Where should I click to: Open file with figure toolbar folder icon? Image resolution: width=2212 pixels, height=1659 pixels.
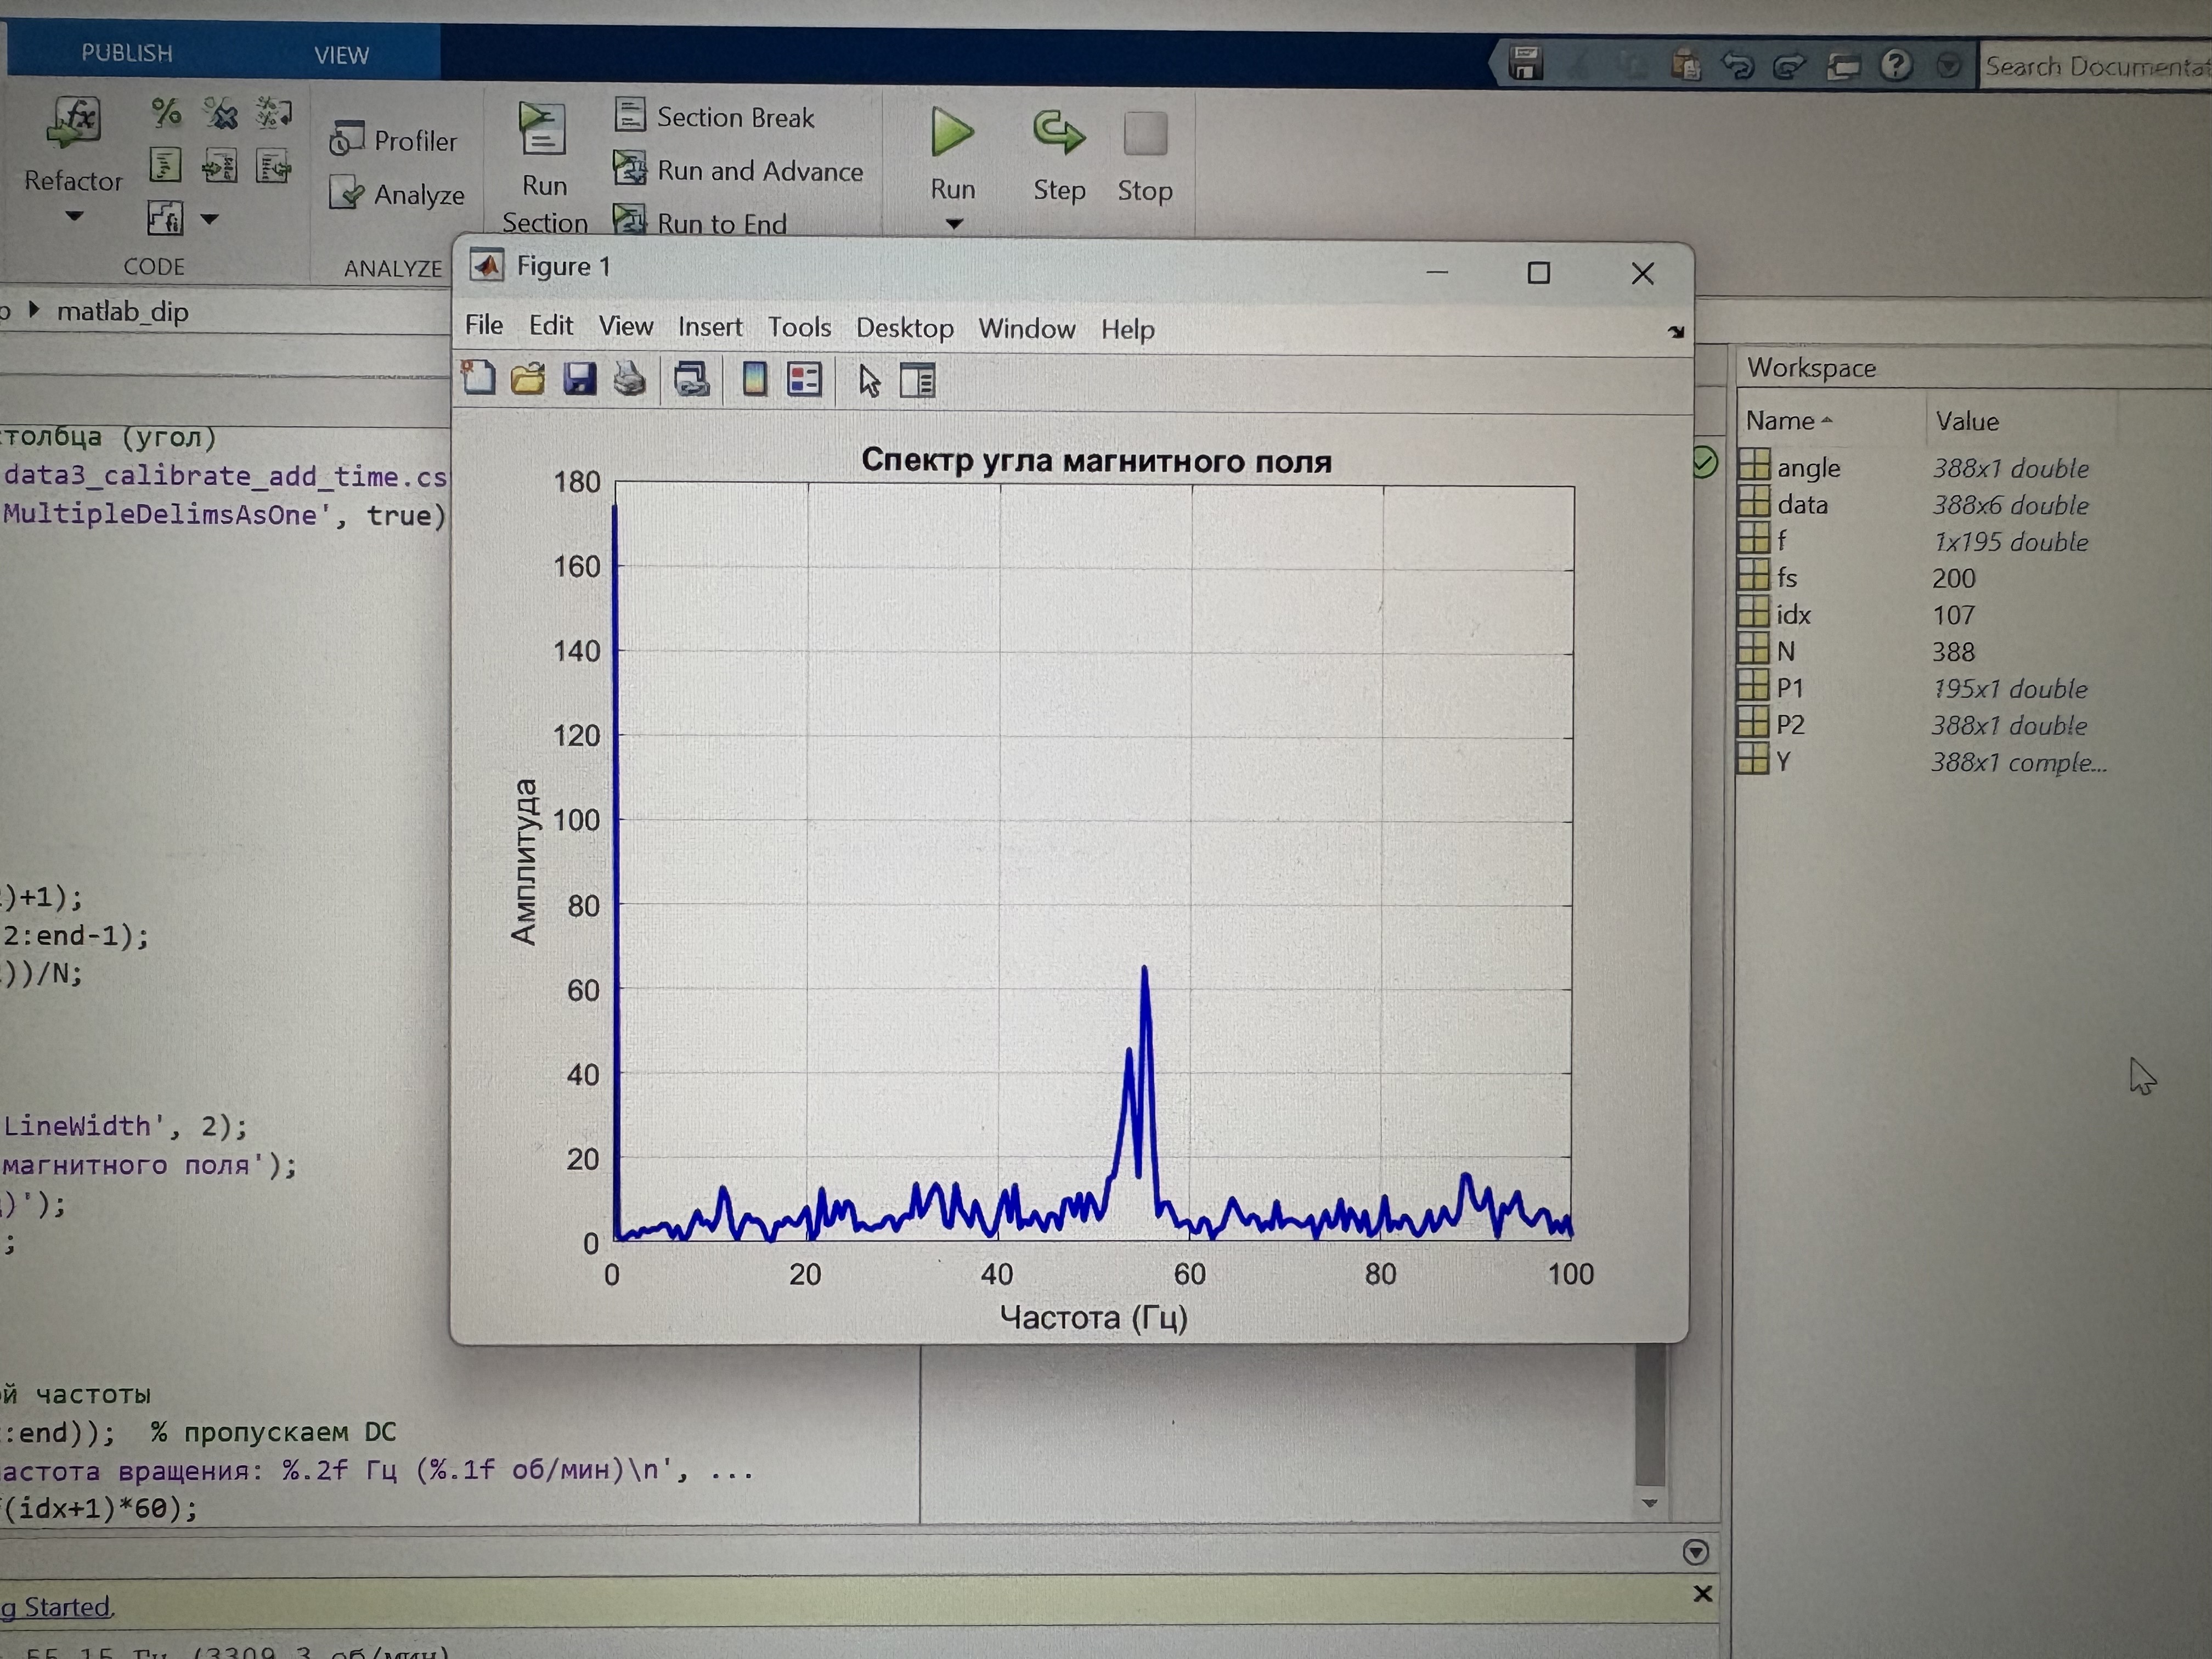click(528, 380)
